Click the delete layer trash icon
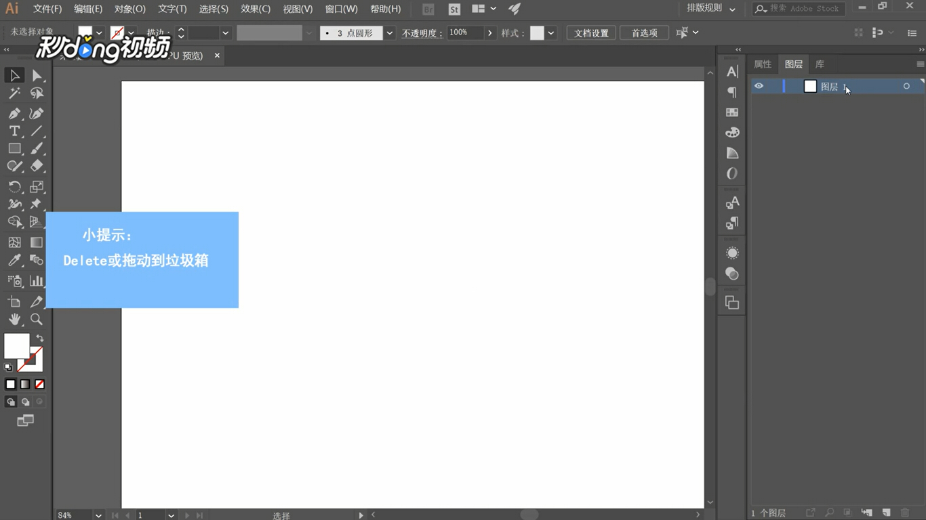The image size is (926, 520). tap(905, 513)
